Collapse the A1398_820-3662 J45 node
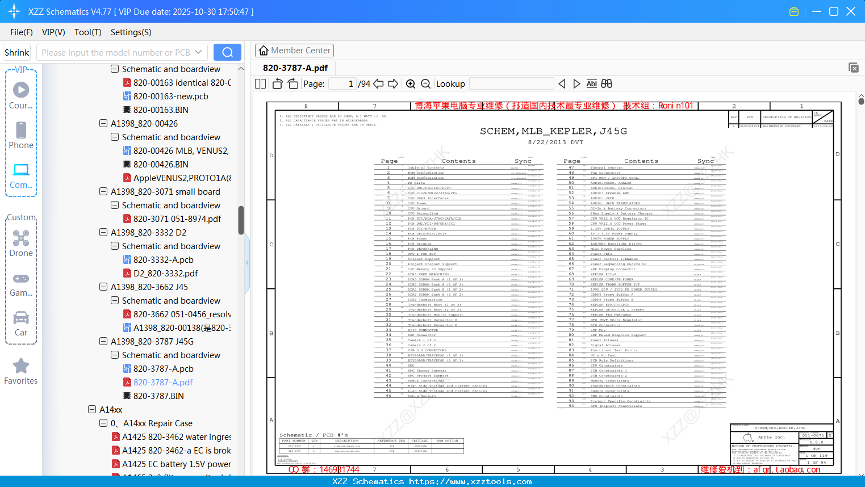865x487 pixels. [x=103, y=287]
